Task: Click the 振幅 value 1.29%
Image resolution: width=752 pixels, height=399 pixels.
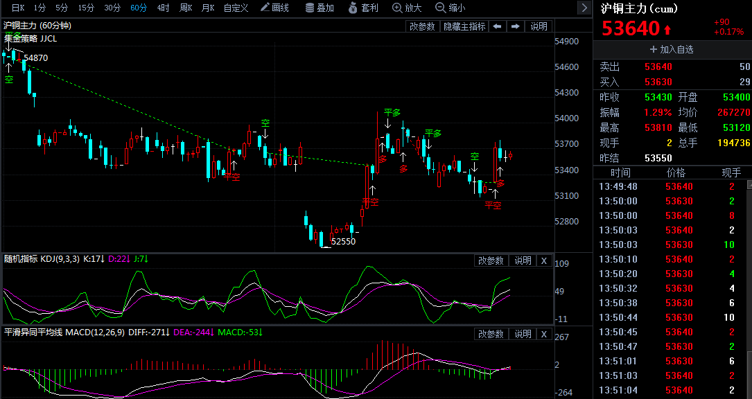Action: click(658, 113)
